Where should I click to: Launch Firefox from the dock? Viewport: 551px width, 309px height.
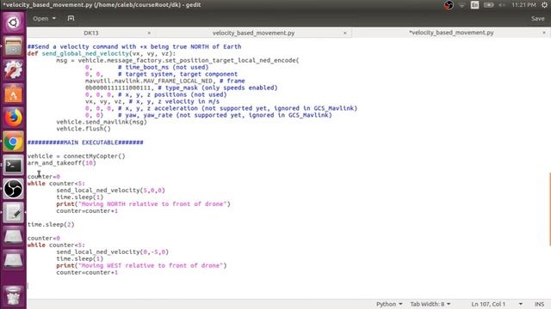coord(13,118)
